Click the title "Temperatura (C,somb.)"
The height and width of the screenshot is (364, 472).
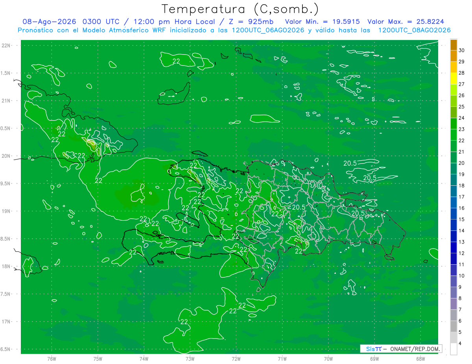coord(240,9)
